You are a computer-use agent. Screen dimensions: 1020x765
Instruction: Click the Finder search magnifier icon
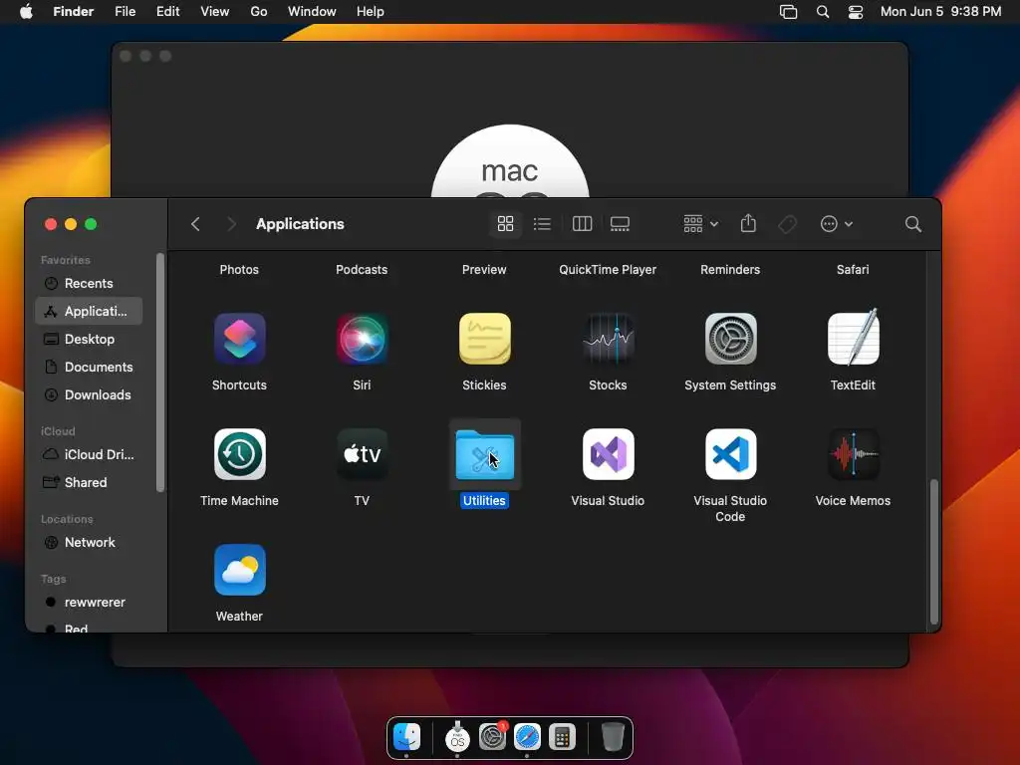click(912, 224)
